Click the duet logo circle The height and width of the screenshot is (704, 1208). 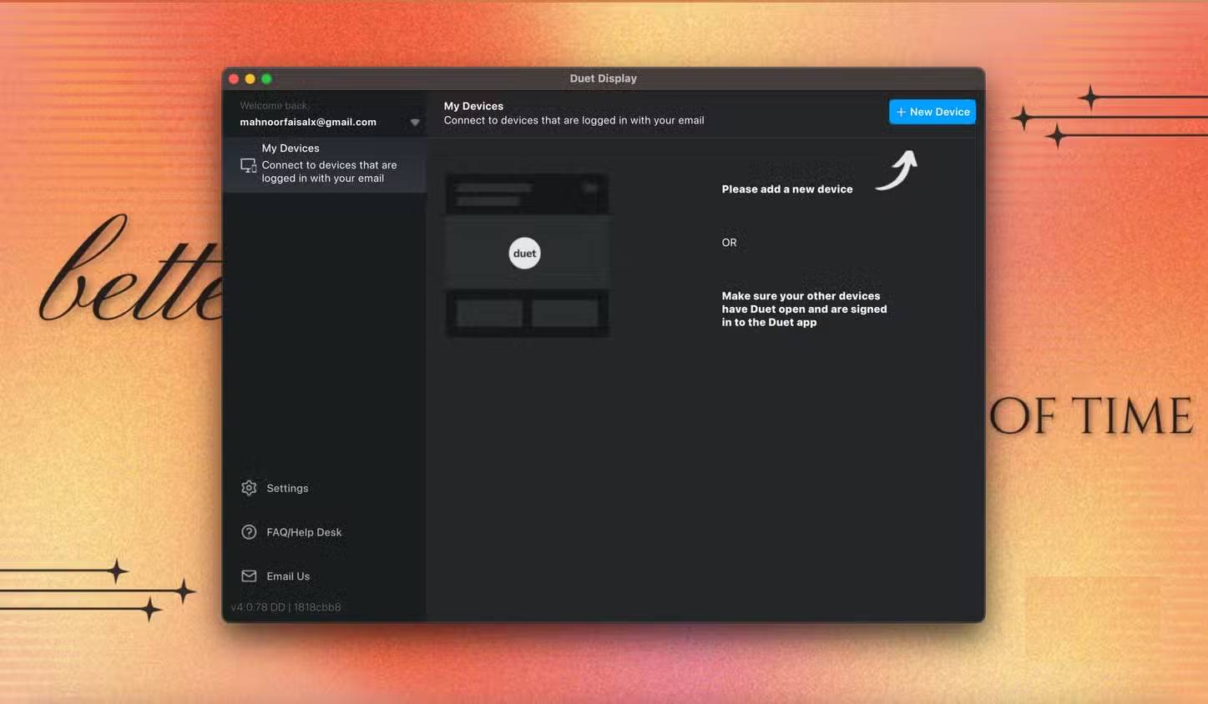click(x=524, y=254)
